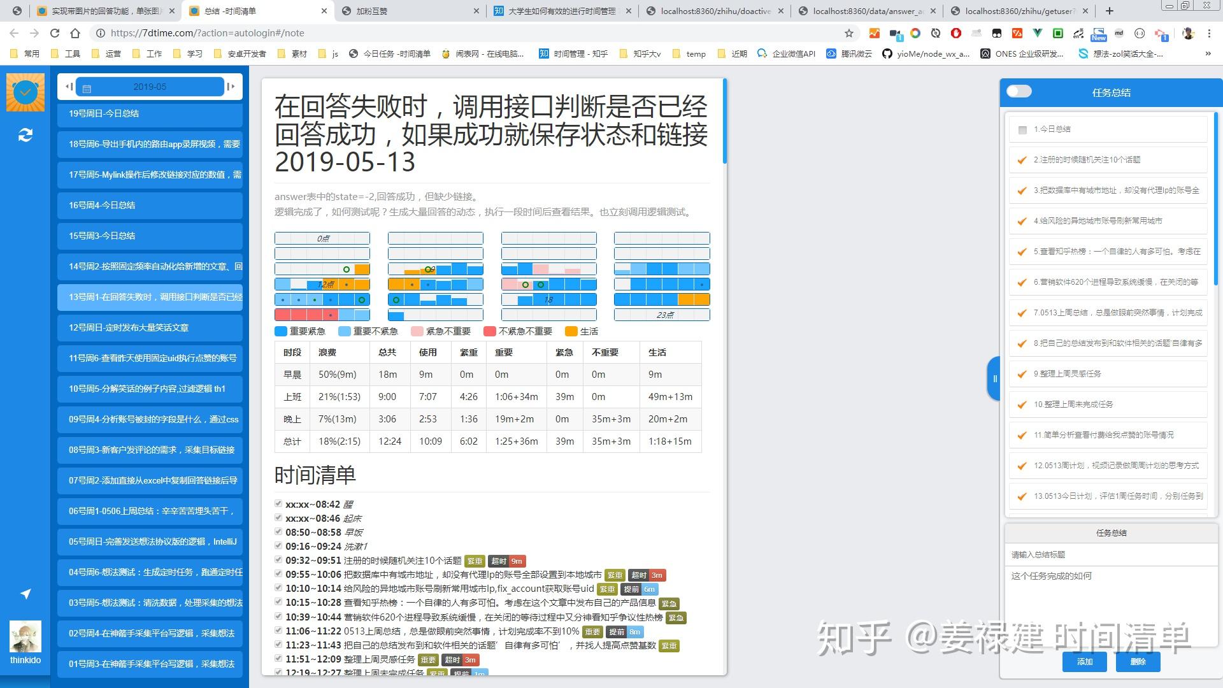Click the sync refresh icon in sidebar
The image size is (1223, 688).
pyautogui.click(x=25, y=135)
